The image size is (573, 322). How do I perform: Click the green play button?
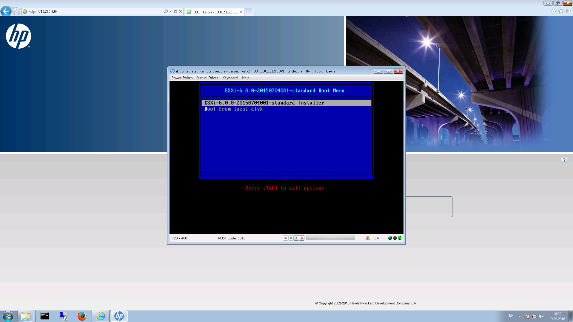[x=296, y=238]
